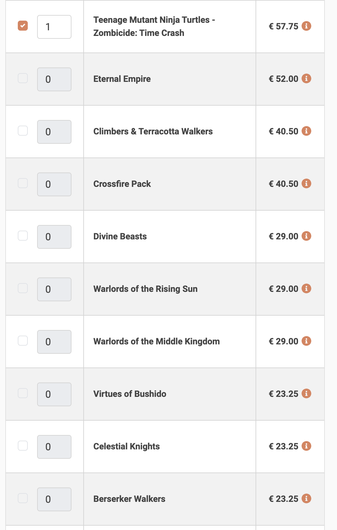This screenshot has height=530, width=337.
Task: Show Celestial Knights price info icon
Action: [x=306, y=446]
